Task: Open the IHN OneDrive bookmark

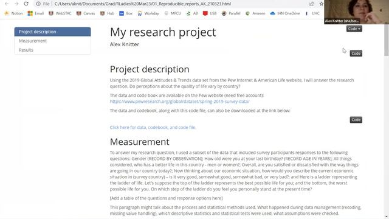Action: coord(285,13)
